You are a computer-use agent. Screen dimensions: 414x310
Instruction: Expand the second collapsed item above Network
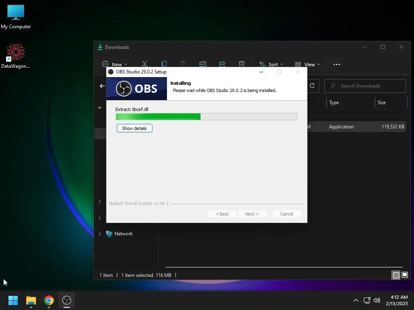point(100,202)
